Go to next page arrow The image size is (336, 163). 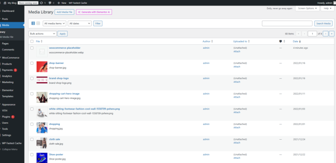pos(325,34)
